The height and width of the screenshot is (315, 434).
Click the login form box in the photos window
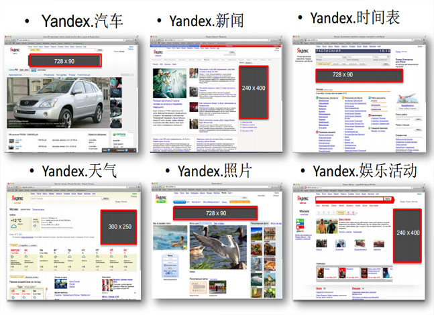(170, 265)
